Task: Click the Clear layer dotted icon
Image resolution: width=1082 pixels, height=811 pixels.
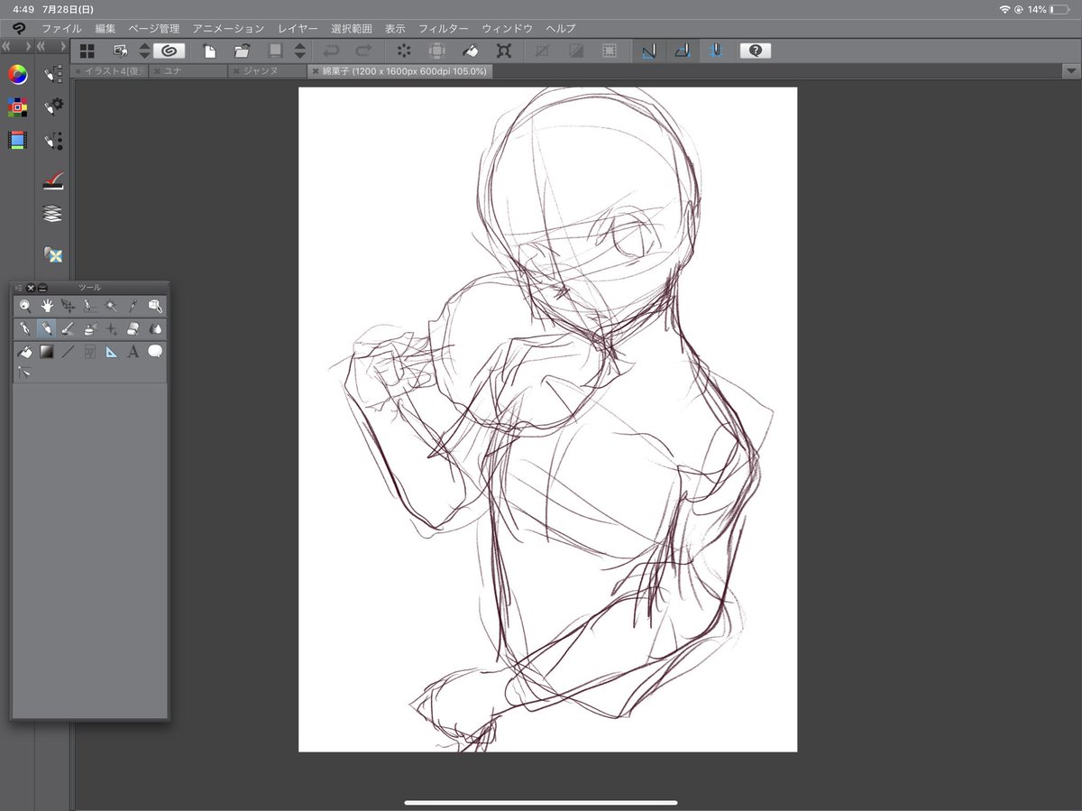Action: pos(403,51)
